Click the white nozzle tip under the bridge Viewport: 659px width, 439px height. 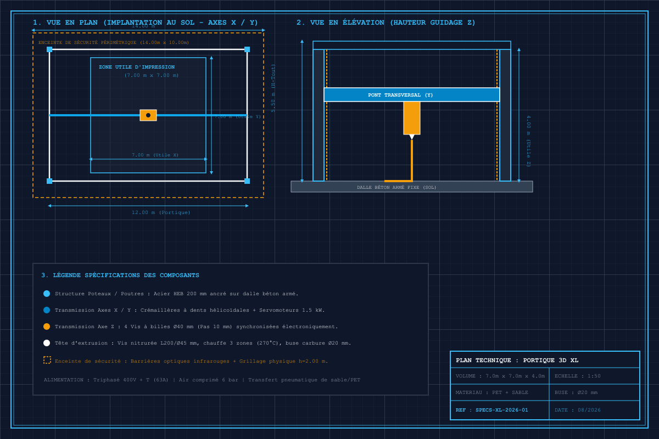pos(412,137)
